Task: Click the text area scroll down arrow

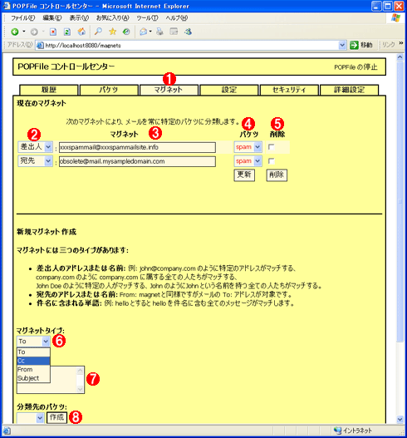Action: (x=80, y=389)
